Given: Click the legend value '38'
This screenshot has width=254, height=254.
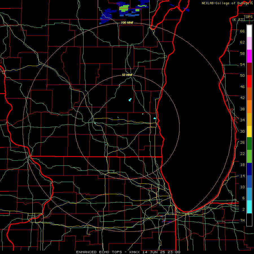Looking at the screenshot, I should pyautogui.click(x=242, y=109).
